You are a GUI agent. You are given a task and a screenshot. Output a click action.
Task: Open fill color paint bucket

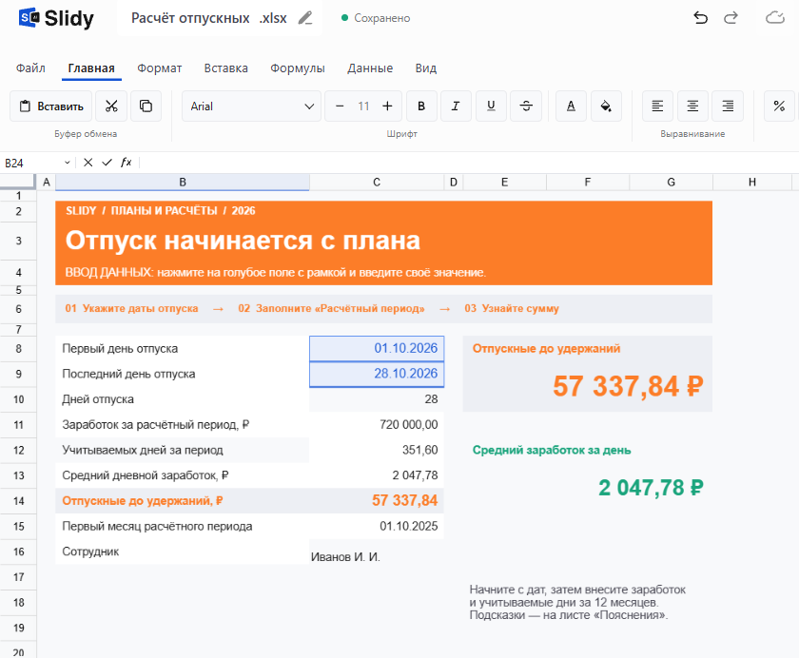pos(606,106)
